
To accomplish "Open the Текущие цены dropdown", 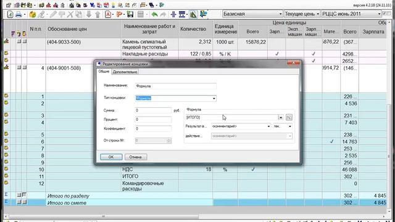I will (x=302, y=14).
